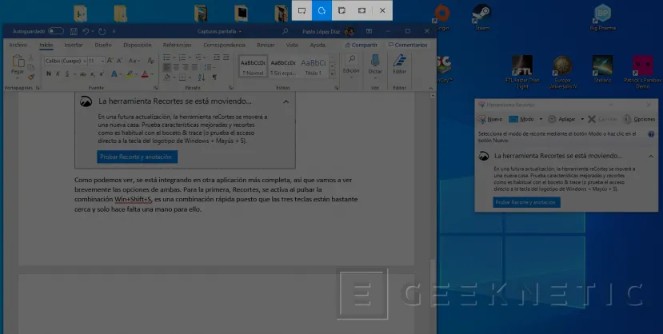Viewport: 663px width, 334px height.
Task: Toggle strikethrough formatting
Action: [x=83, y=74]
